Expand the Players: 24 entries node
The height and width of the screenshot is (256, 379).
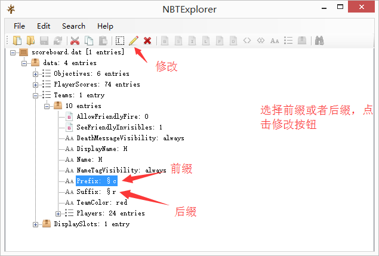[x=58, y=214]
